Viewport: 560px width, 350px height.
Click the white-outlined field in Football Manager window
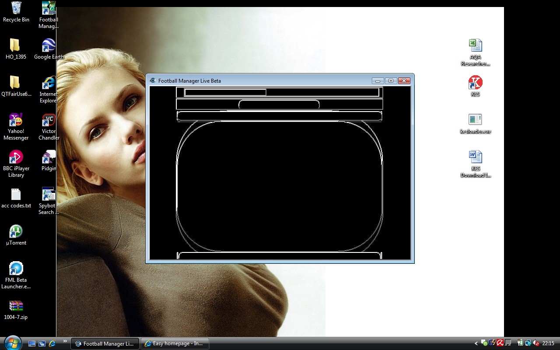point(225,92)
